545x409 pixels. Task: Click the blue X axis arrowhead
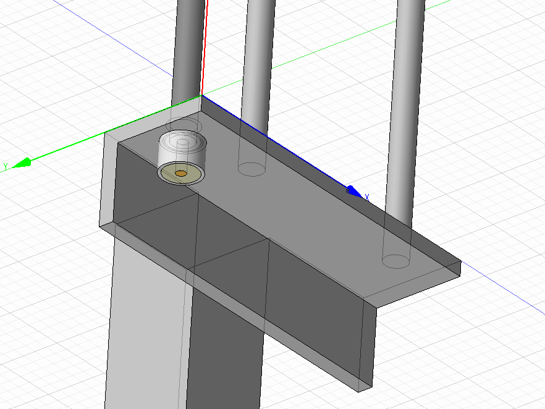click(x=355, y=192)
